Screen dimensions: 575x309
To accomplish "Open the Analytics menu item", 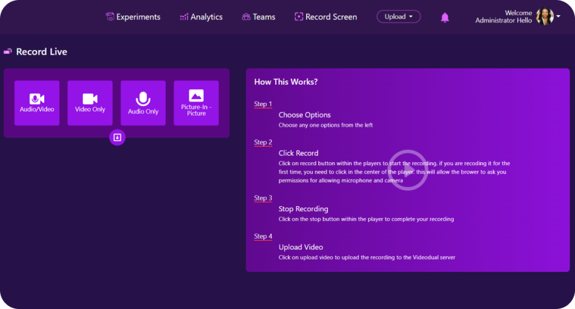I will 201,17.
